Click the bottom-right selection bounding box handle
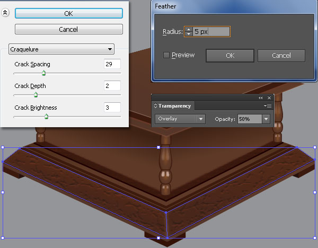318x248 pixels. click(315, 238)
